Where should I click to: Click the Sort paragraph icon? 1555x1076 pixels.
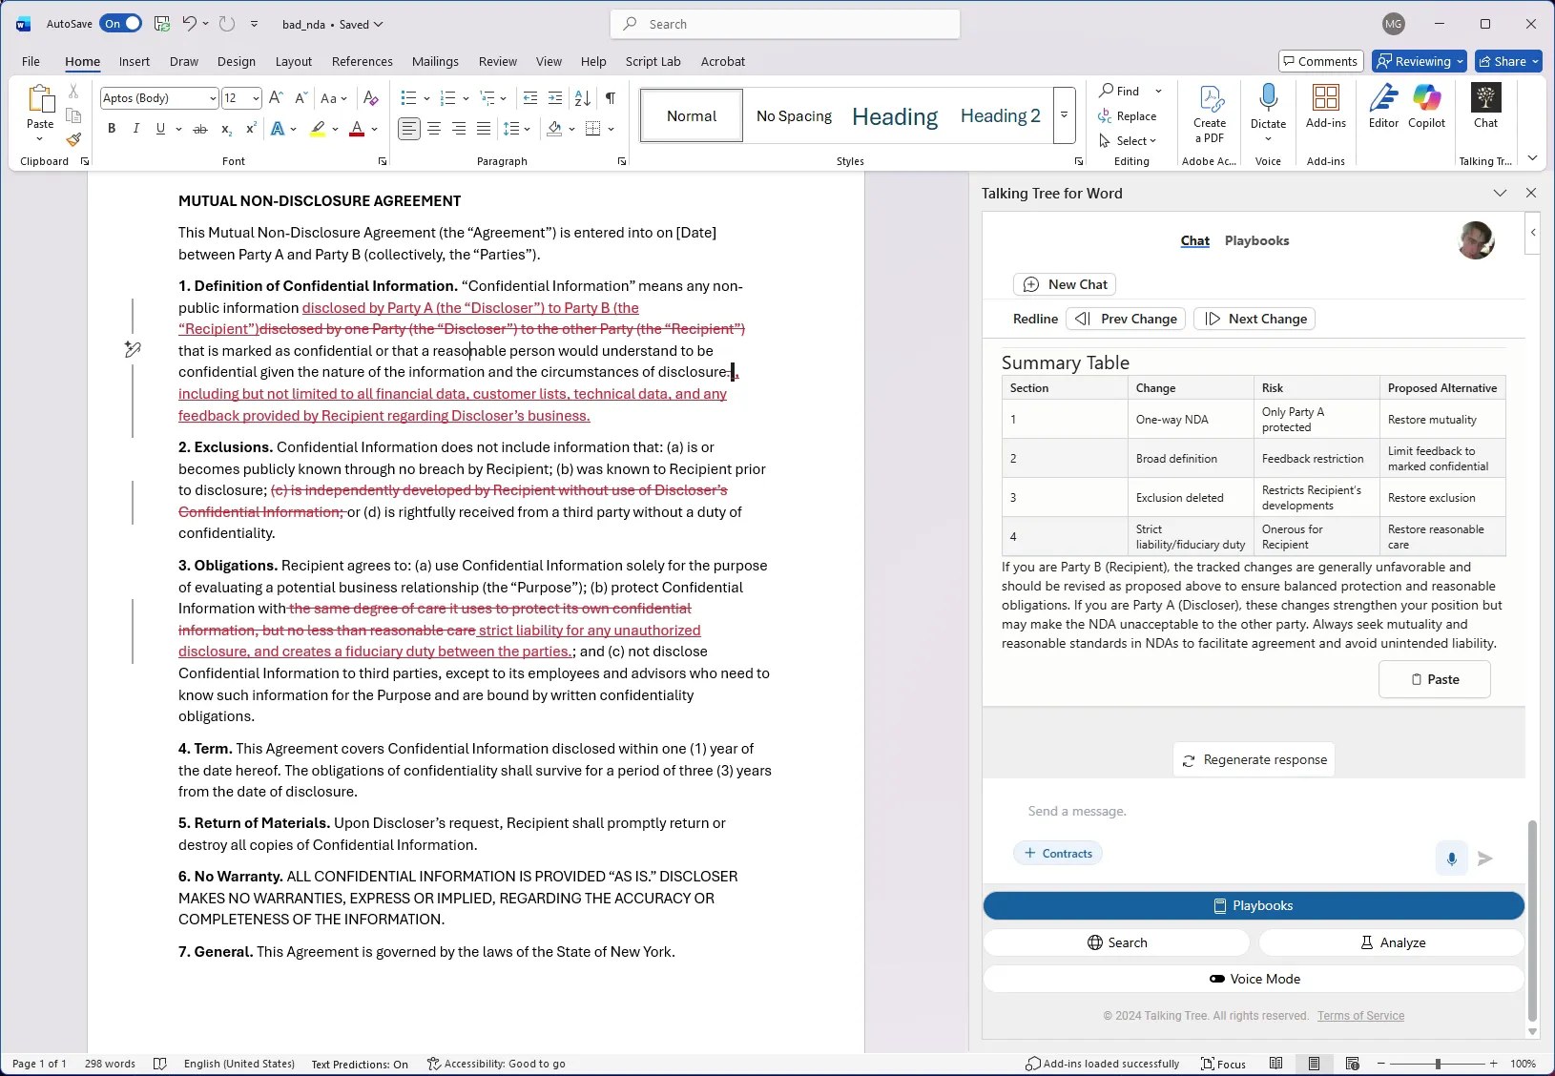(583, 98)
